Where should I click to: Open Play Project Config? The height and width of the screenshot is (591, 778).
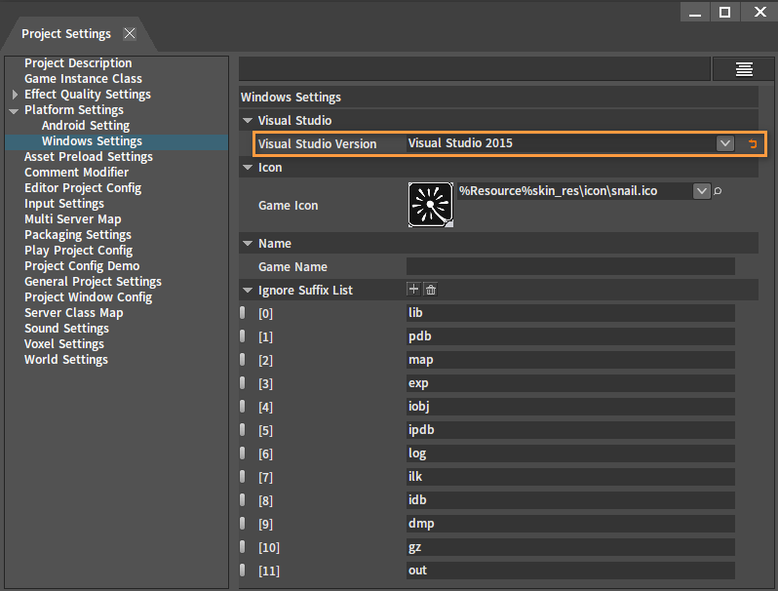[78, 251]
